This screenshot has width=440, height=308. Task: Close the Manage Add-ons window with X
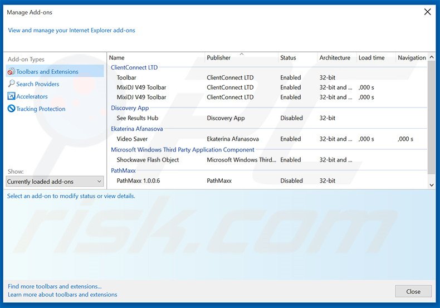pyautogui.click(x=427, y=12)
